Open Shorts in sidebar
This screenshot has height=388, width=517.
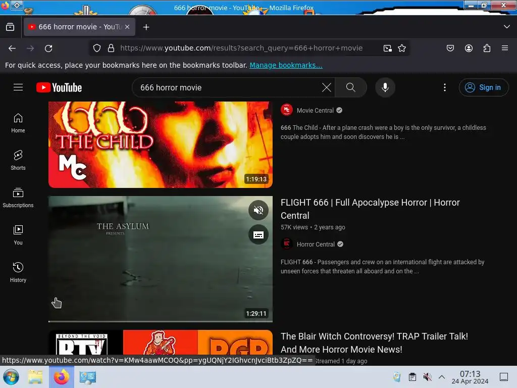[18, 160]
